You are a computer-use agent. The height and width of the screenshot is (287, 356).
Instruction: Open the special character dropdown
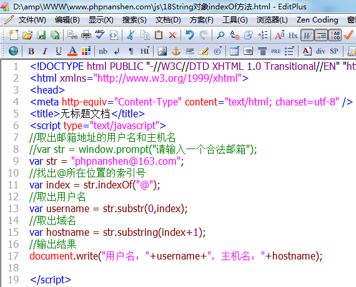point(217,51)
